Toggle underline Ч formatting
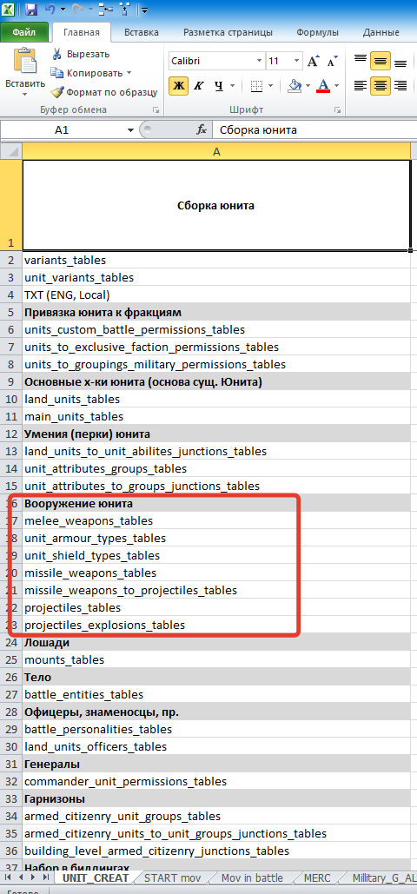Viewport: 417px width, 894px height. click(x=218, y=86)
